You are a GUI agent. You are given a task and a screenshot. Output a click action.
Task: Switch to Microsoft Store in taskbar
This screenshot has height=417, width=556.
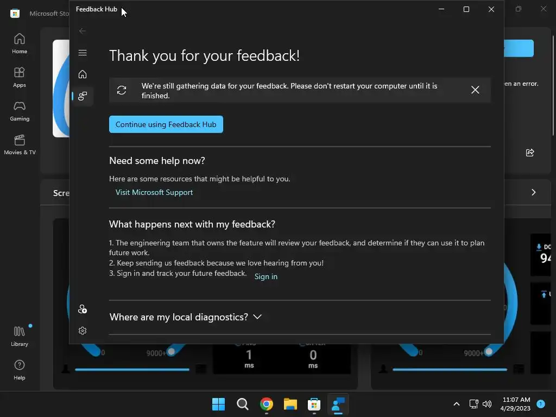314,404
